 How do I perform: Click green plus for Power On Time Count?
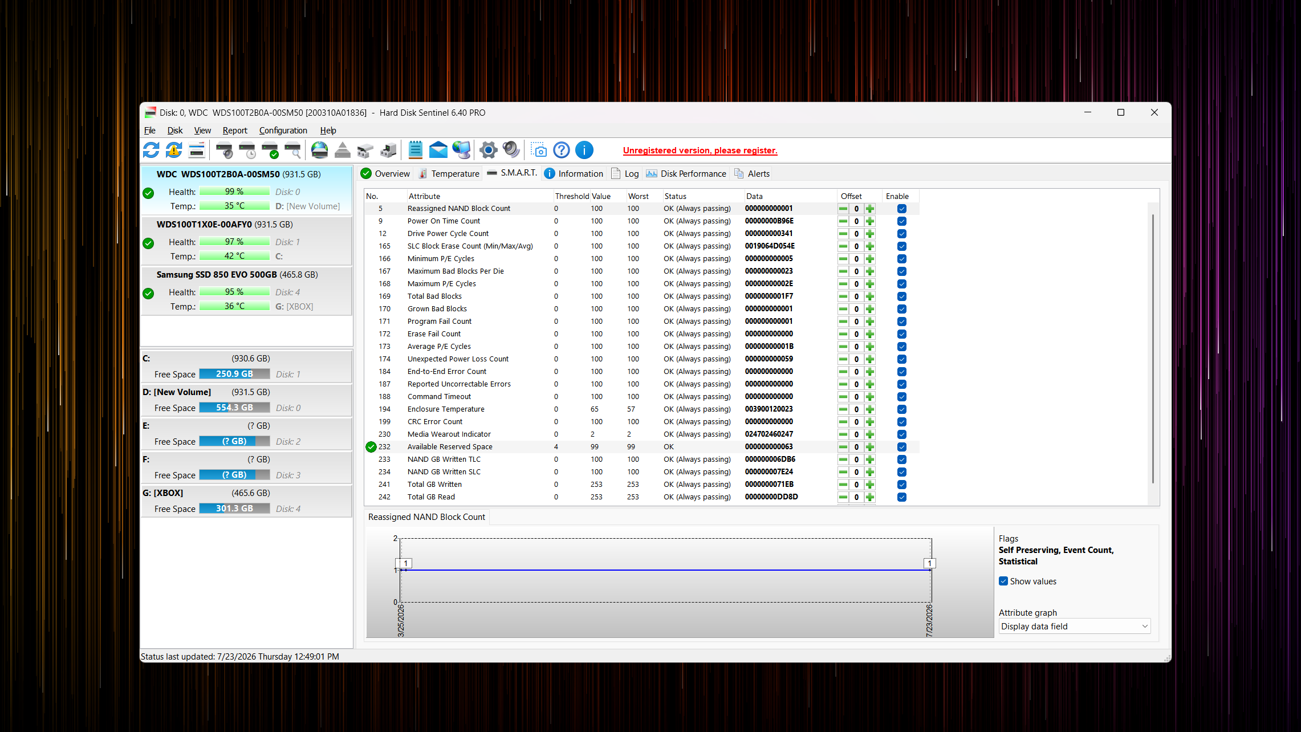[x=870, y=221]
